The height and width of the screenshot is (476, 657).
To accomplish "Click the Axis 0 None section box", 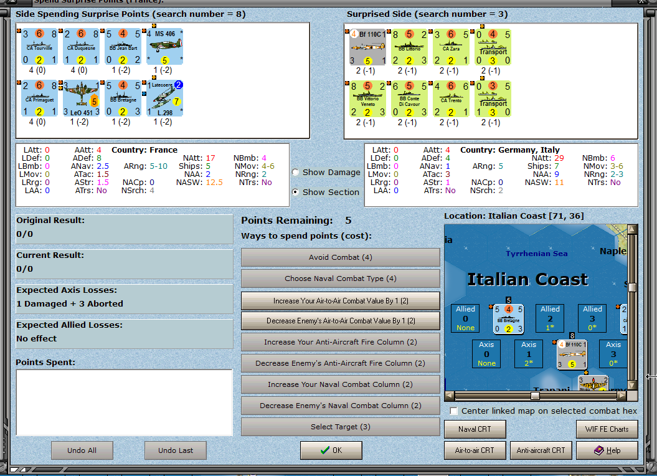I will tap(486, 354).
